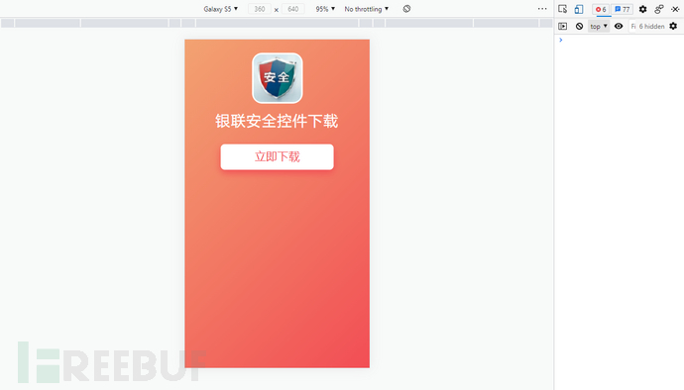Open DevTools settings gear in top bar
Viewport: 684px width, 390px height.
(x=642, y=9)
